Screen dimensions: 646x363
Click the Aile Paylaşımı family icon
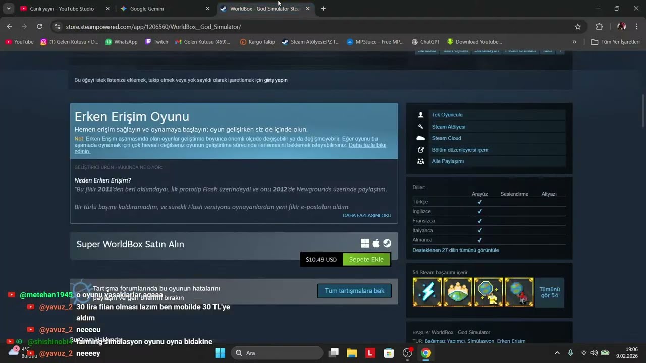[x=420, y=161]
